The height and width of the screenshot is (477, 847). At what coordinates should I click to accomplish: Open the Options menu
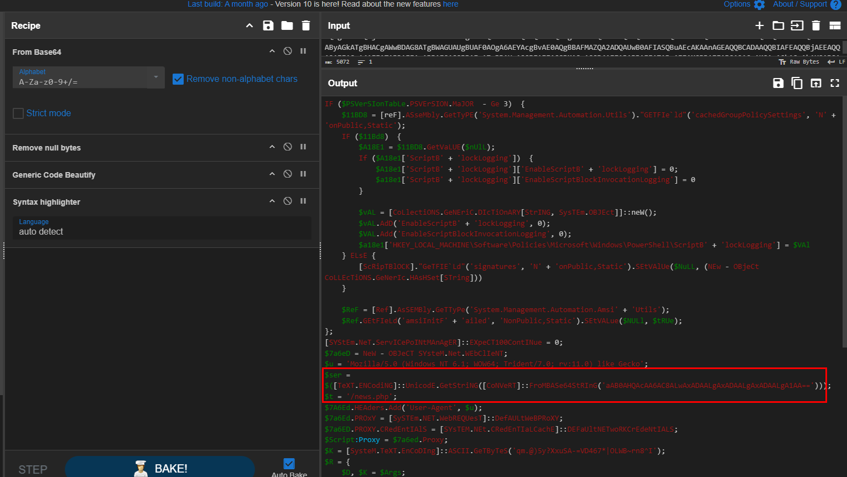(744, 4)
